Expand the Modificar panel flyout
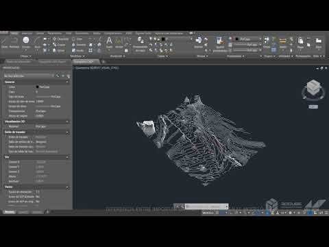 coord(77,56)
